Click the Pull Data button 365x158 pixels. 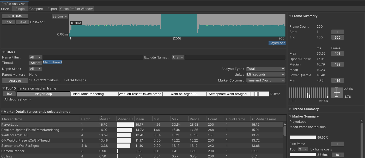click(15, 16)
